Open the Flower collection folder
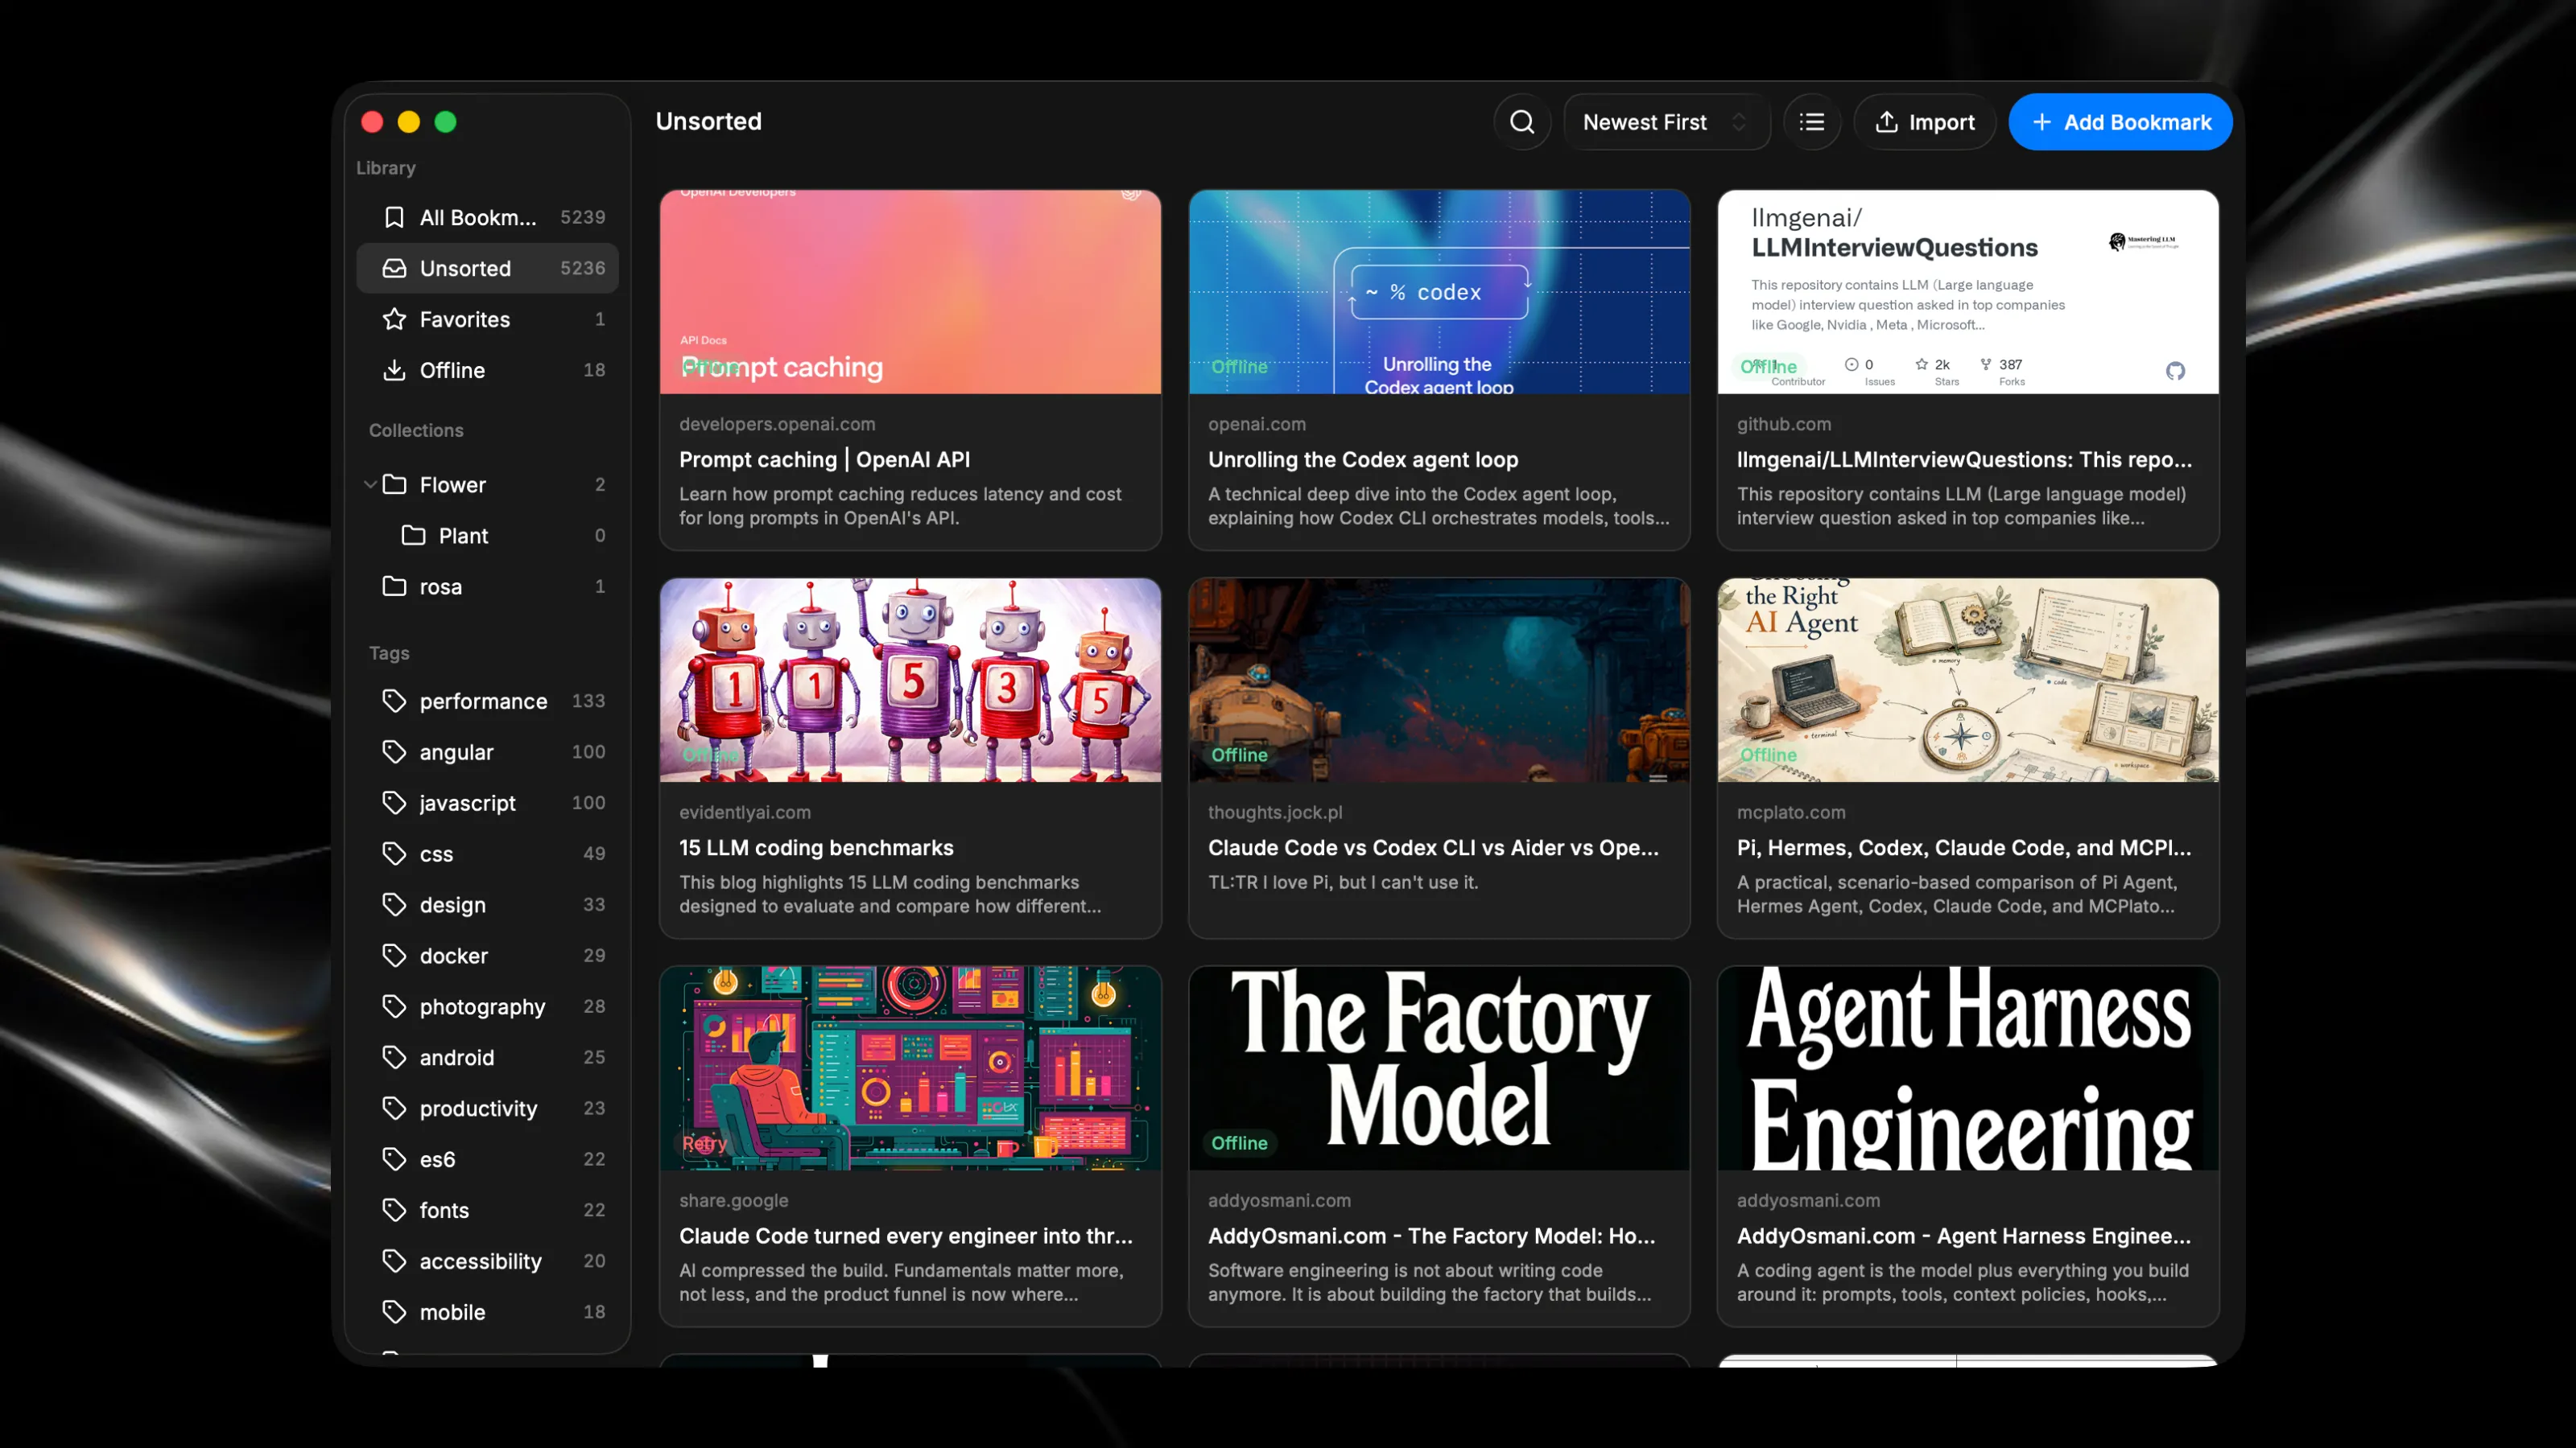The height and width of the screenshot is (1448, 2576). (x=488, y=484)
